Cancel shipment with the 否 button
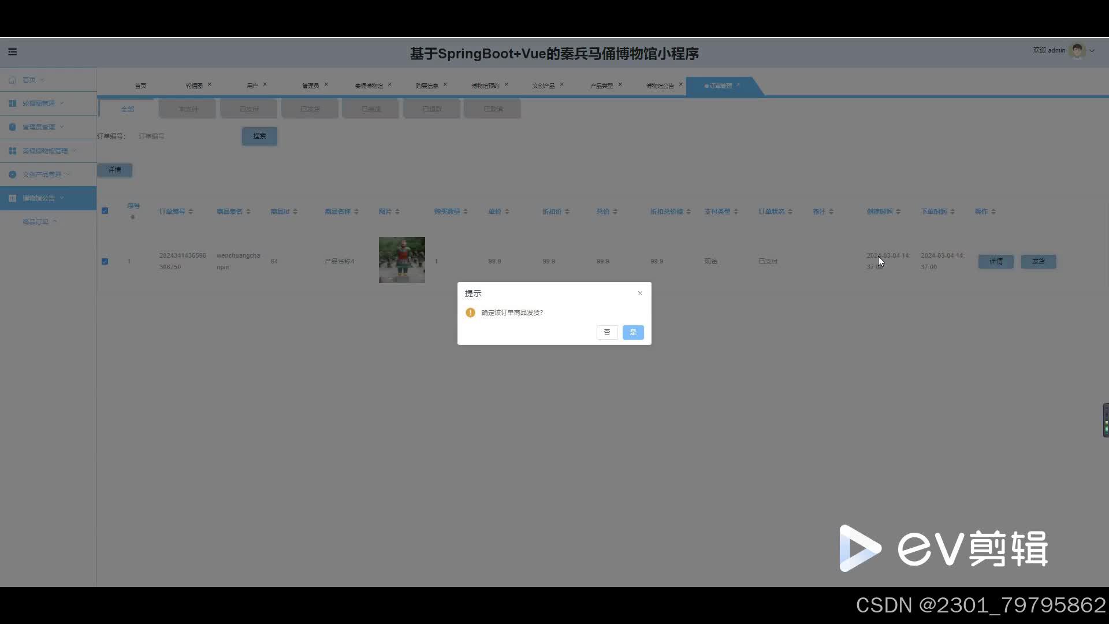 click(x=606, y=332)
